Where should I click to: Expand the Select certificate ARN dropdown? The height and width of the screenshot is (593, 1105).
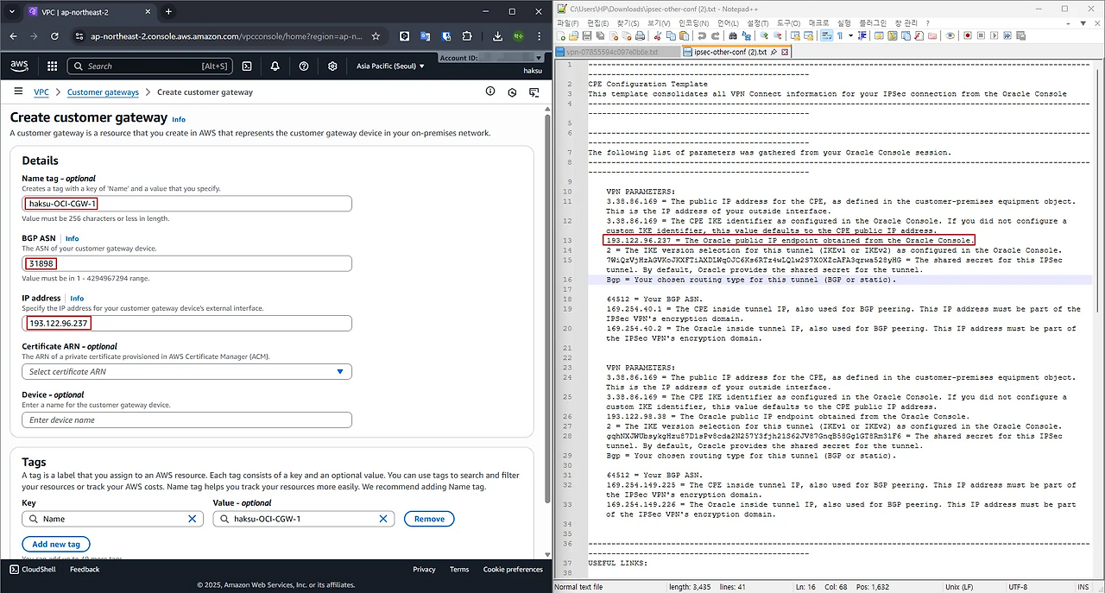[186, 372]
